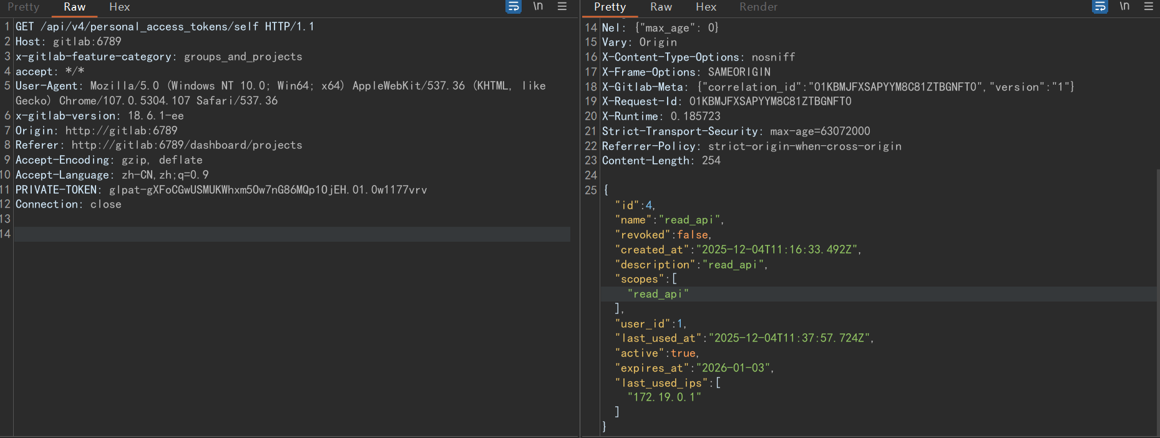Click the "active":true JSON field

pos(657,353)
